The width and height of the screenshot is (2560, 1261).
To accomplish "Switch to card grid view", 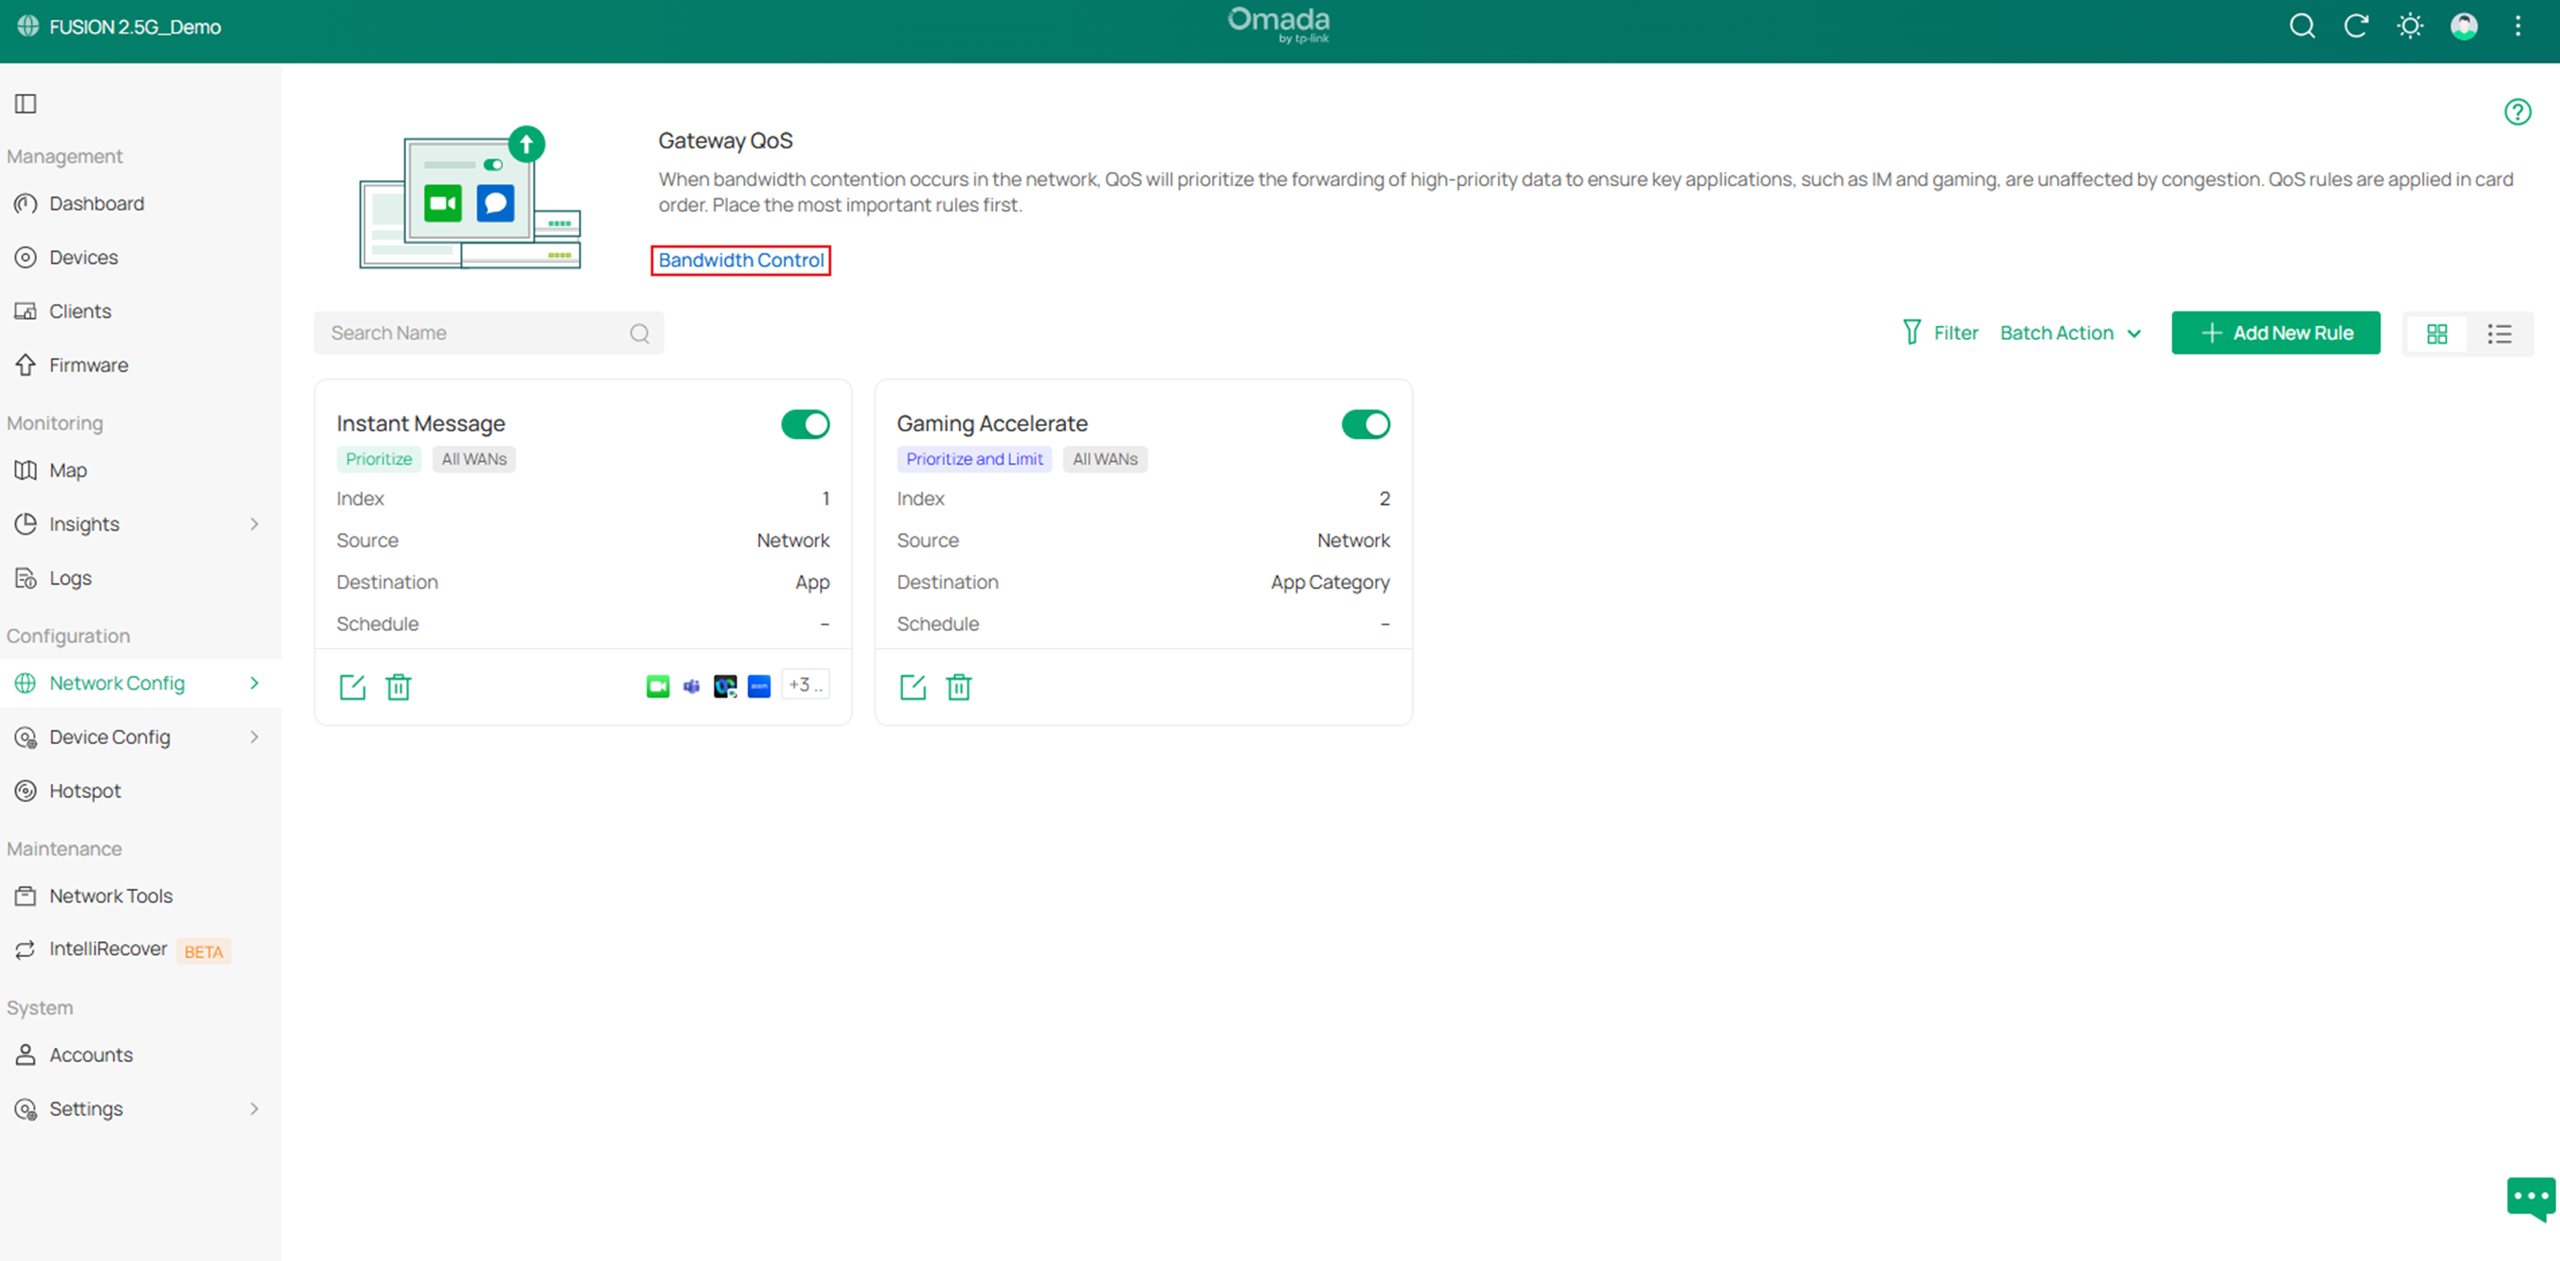I will click(2437, 334).
